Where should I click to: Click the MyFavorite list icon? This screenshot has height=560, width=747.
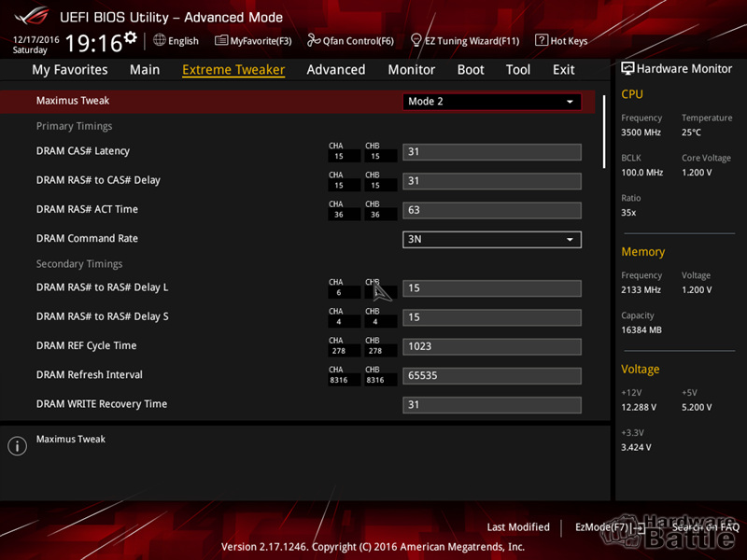click(221, 40)
